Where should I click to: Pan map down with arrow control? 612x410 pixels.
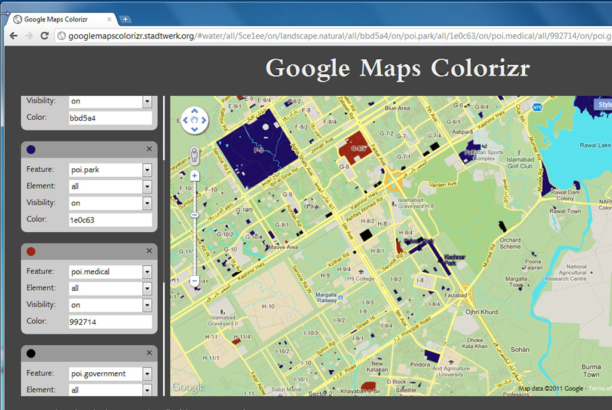coord(194,129)
